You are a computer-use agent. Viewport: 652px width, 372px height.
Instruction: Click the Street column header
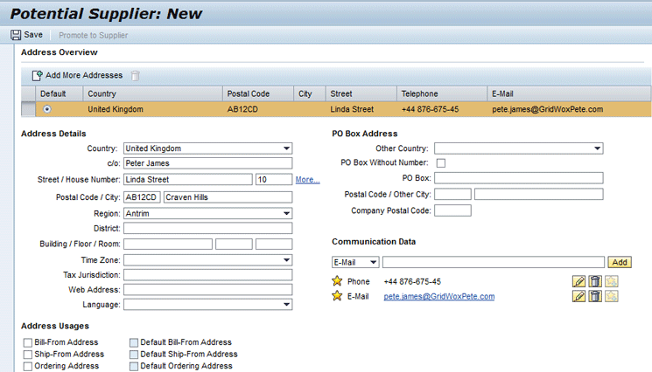(x=361, y=93)
